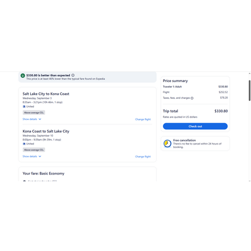Click Change flight for the outbound trip
Image resolution: width=251 pixels, height=251 pixels.
[x=143, y=119]
